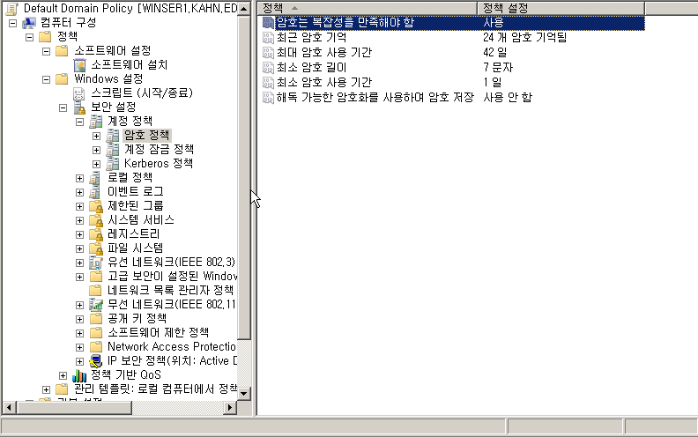Screen dimensions: 698x437
Task: Click the tree pane scroll right arrow
Action: 230,407
